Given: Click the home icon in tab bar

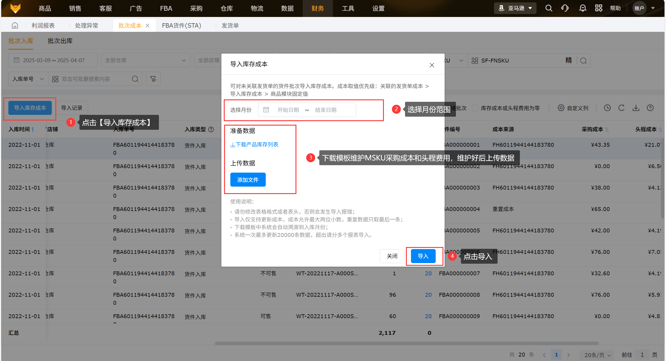Looking at the screenshot, I should tap(15, 26).
